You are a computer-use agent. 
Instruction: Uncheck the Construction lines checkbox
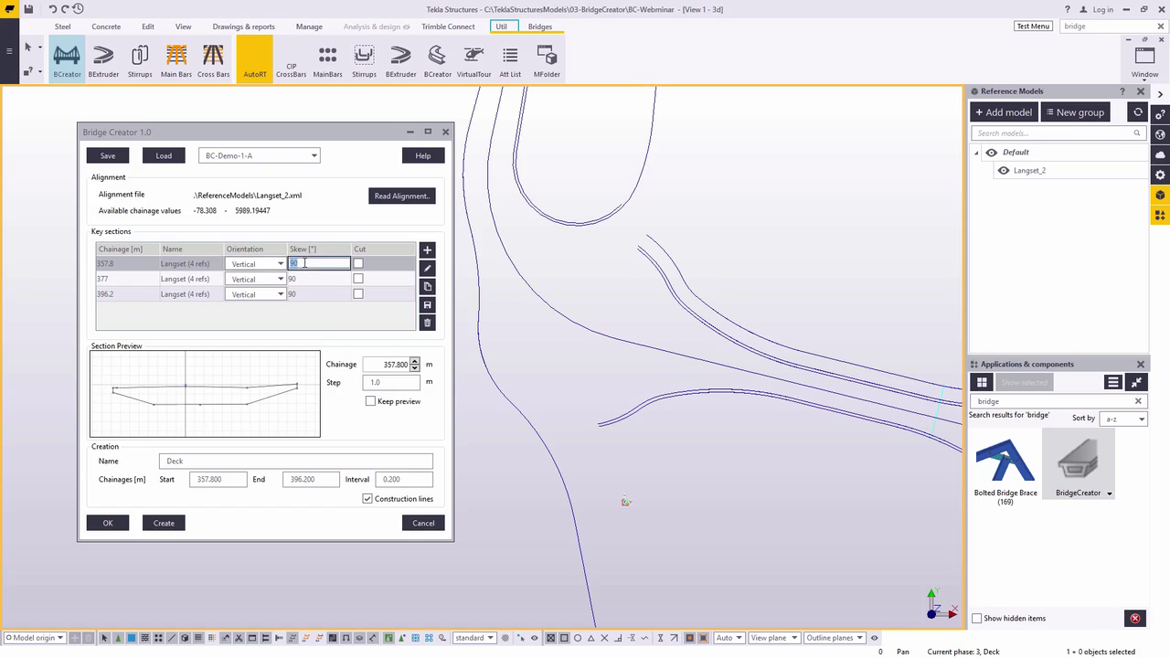pos(367,499)
